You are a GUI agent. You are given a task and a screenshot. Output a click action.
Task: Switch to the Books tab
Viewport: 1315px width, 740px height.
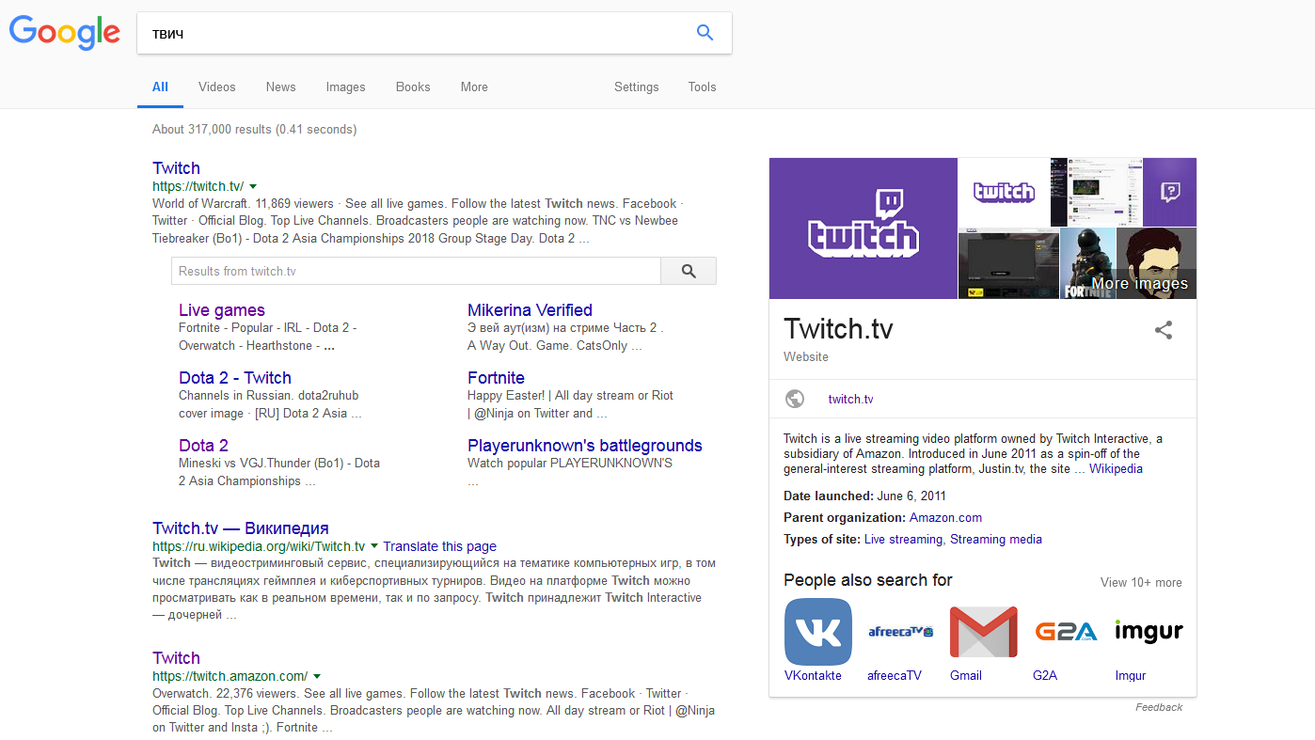click(x=413, y=87)
